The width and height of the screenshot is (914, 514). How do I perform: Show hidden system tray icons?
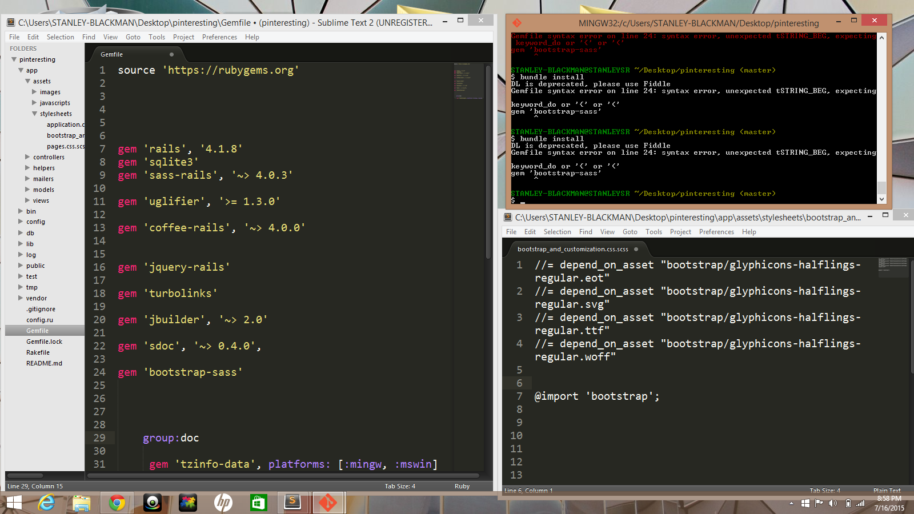[x=791, y=503]
